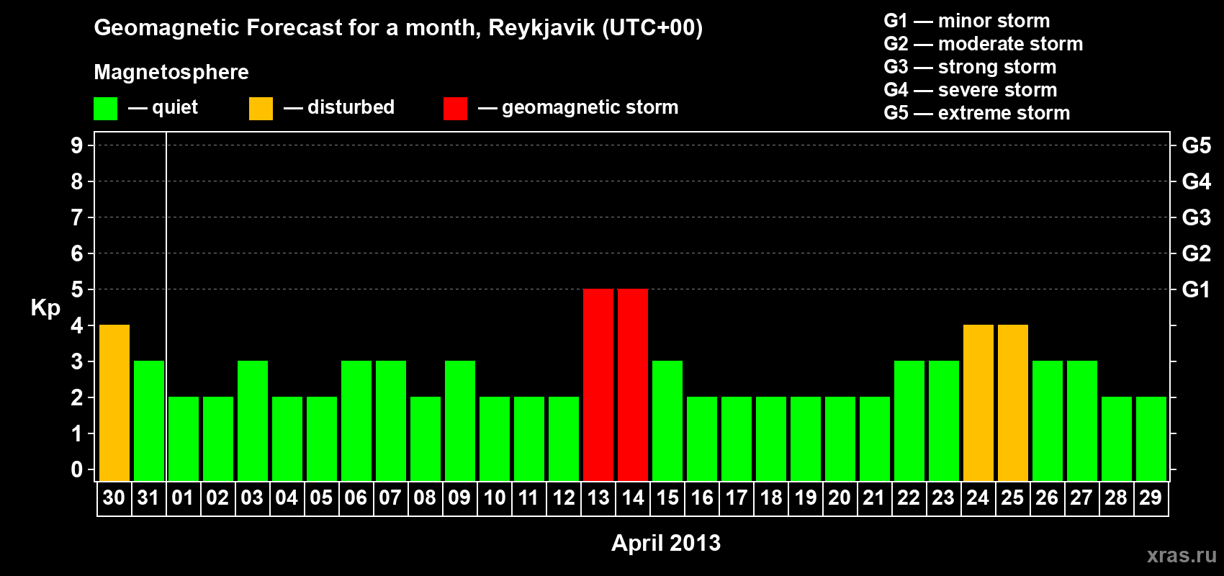Click the green bar for day 29
Screen dimensions: 1224x576
click(x=1151, y=438)
